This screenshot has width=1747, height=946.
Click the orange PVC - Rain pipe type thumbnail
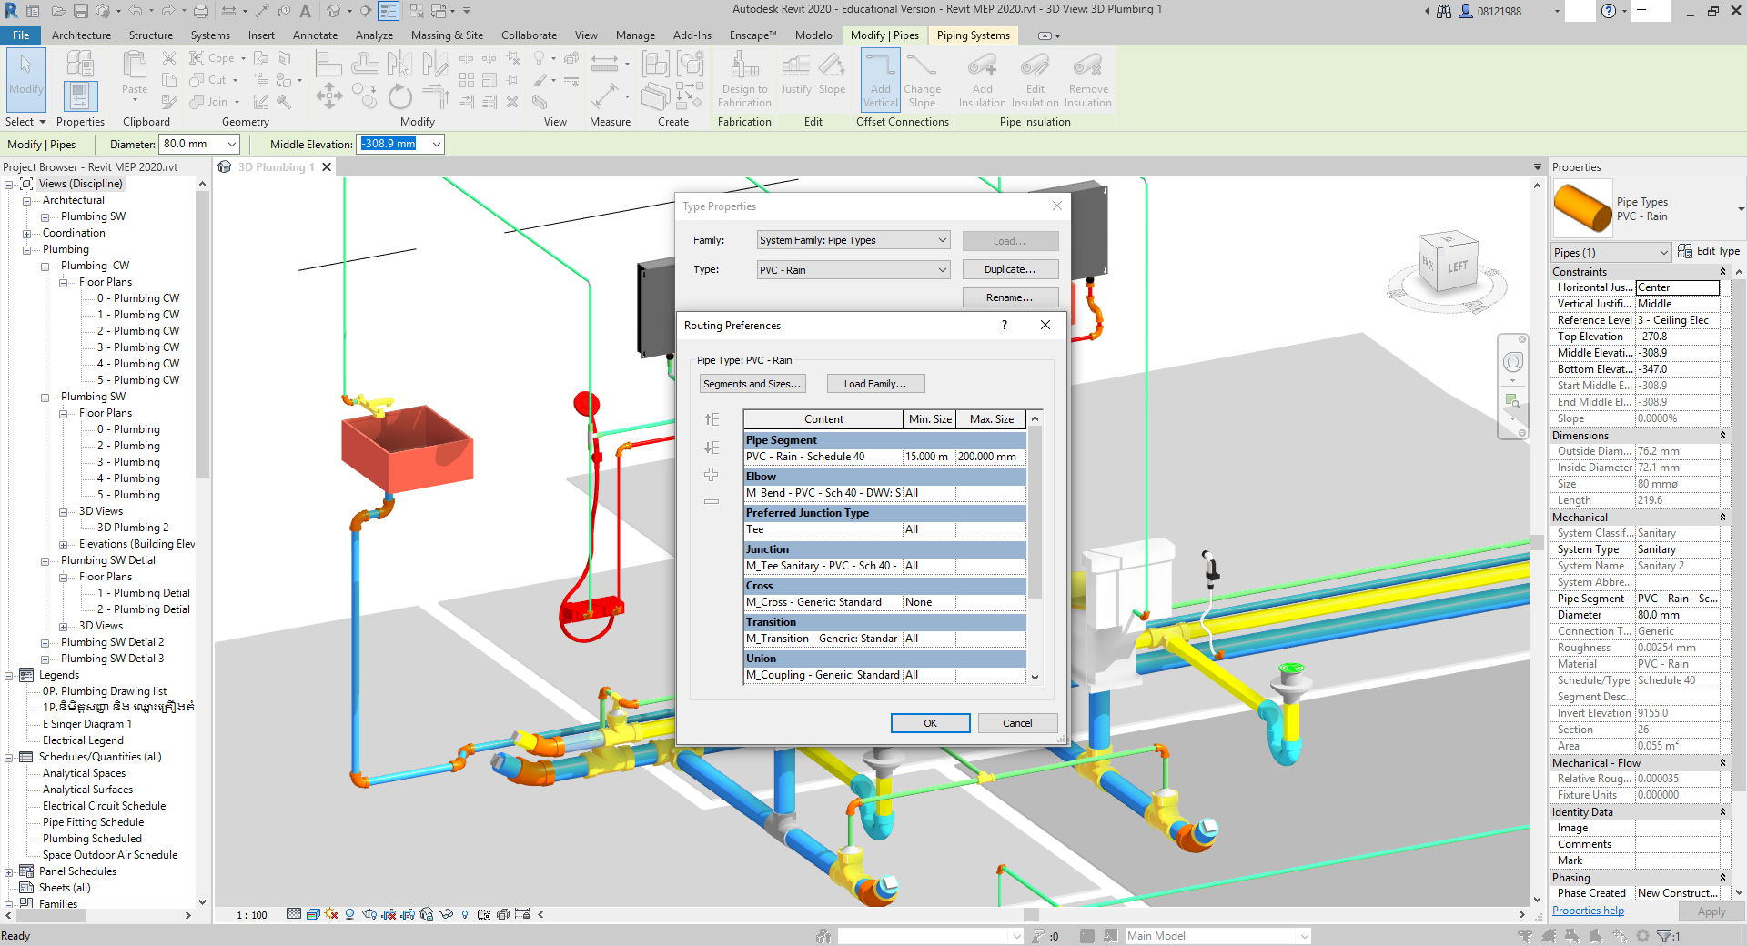click(x=1582, y=208)
